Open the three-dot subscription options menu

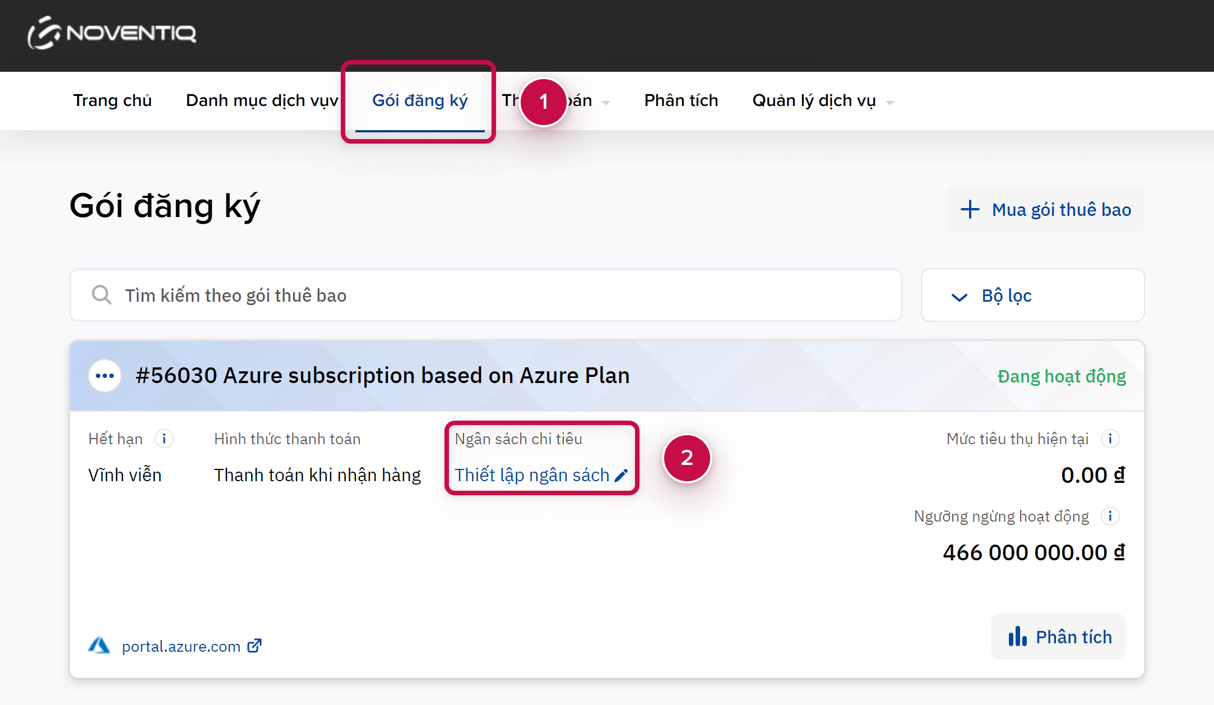click(105, 376)
